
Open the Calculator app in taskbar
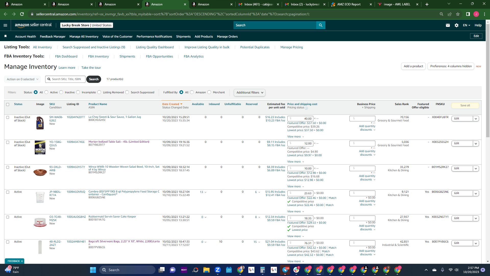coord(263,270)
